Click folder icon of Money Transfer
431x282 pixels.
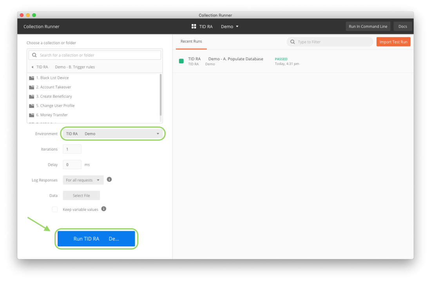coord(32,115)
